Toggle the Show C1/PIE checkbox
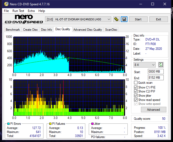 136,87
